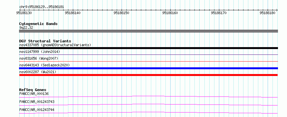The width and height of the screenshot is (287, 117).
Task: Select the 9q22.32 band label
Action: tap(26, 28)
